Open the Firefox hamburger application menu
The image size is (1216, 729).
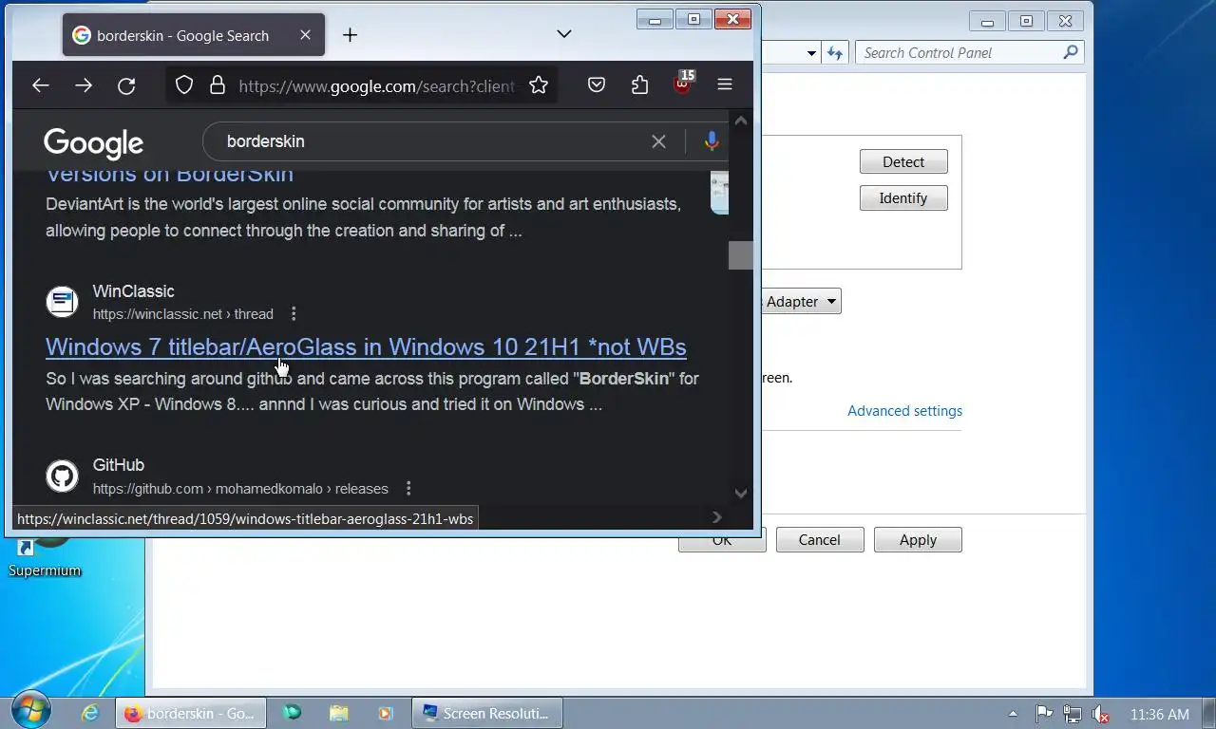[x=725, y=85]
